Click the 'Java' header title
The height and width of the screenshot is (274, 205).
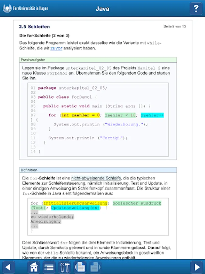click(103, 9)
